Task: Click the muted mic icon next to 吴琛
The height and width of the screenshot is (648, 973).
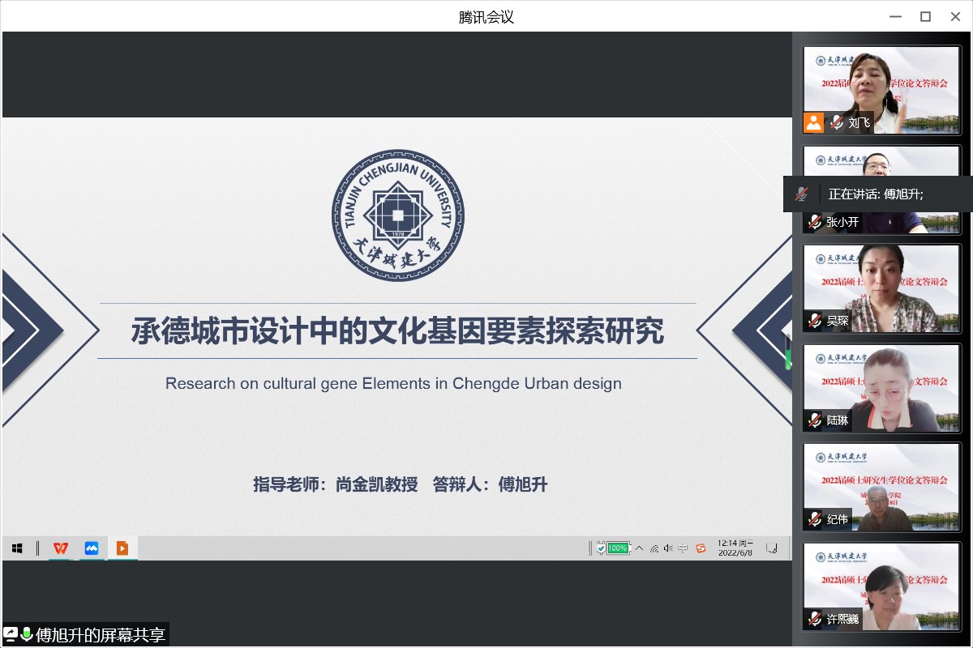Action: [815, 321]
